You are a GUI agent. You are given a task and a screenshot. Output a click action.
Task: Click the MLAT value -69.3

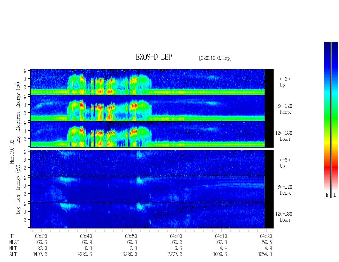[x=131, y=242]
